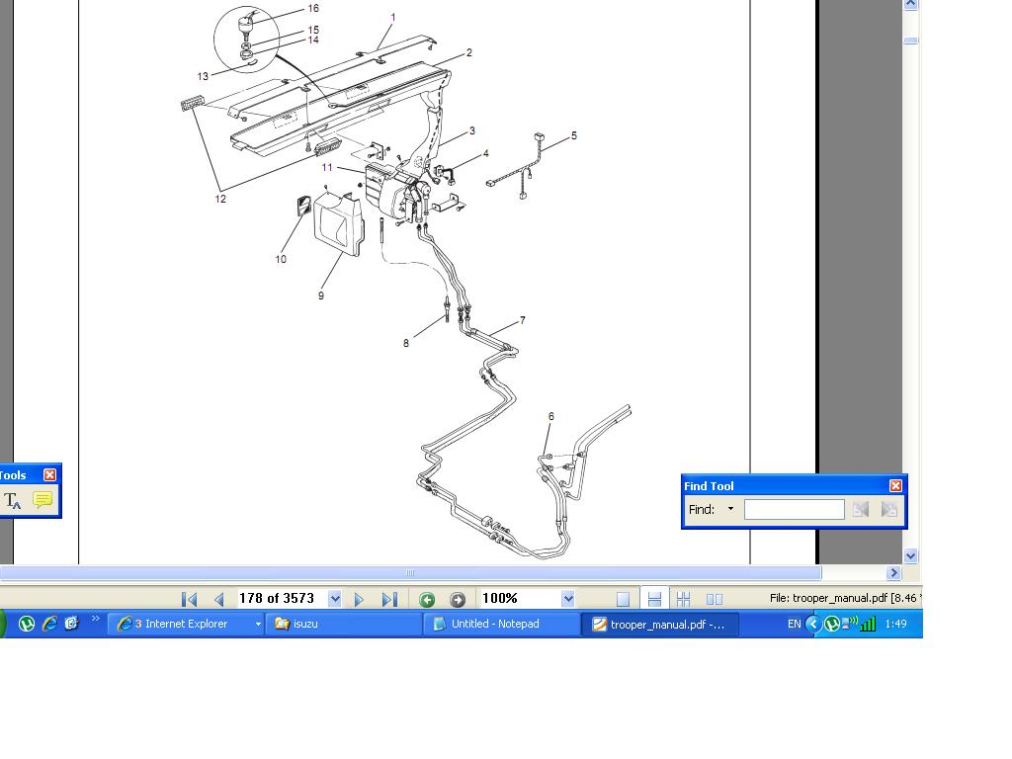Select the yellow sticky note tool

pyautogui.click(x=42, y=500)
